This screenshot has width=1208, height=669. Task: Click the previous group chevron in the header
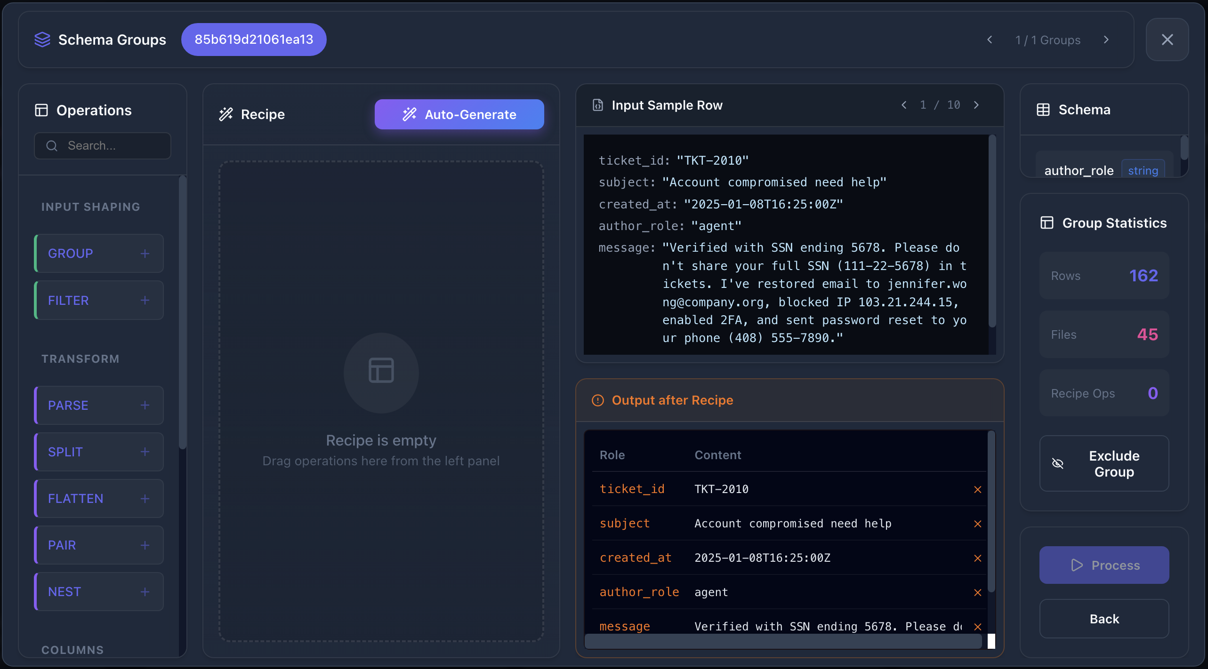990,40
